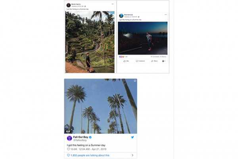This screenshot has width=238, height=159.
Task: Open the options menu on Martin Garrix's post
Action: (112, 4)
